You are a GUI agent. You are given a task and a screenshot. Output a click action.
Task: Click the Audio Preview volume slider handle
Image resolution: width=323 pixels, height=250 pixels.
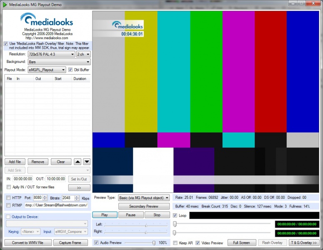(x=154, y=243)
